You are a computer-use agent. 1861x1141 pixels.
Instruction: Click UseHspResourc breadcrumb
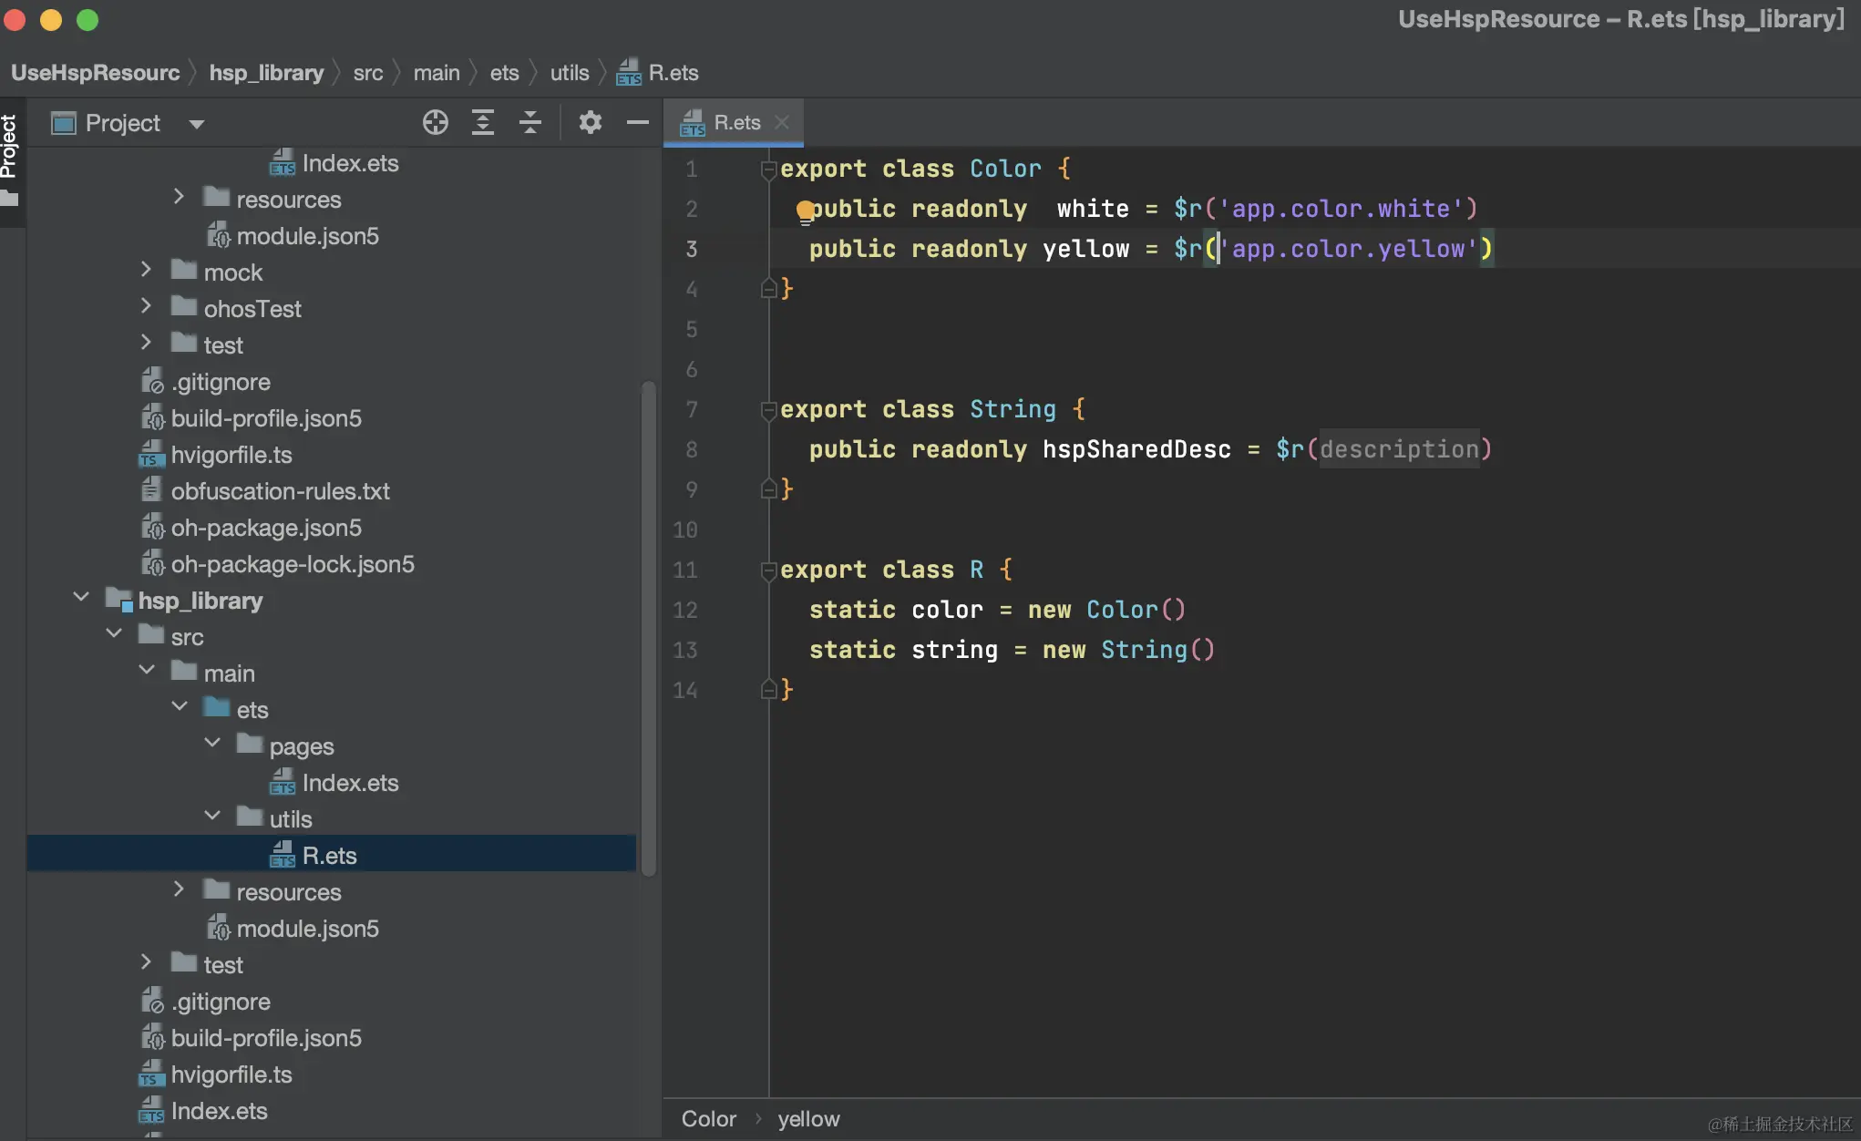[95, 73]
